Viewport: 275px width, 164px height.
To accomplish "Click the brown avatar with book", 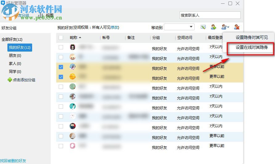I will click(73, 136).
